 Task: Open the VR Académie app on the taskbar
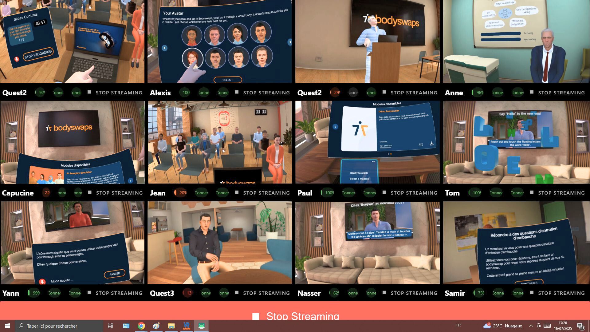click(187, 326)
